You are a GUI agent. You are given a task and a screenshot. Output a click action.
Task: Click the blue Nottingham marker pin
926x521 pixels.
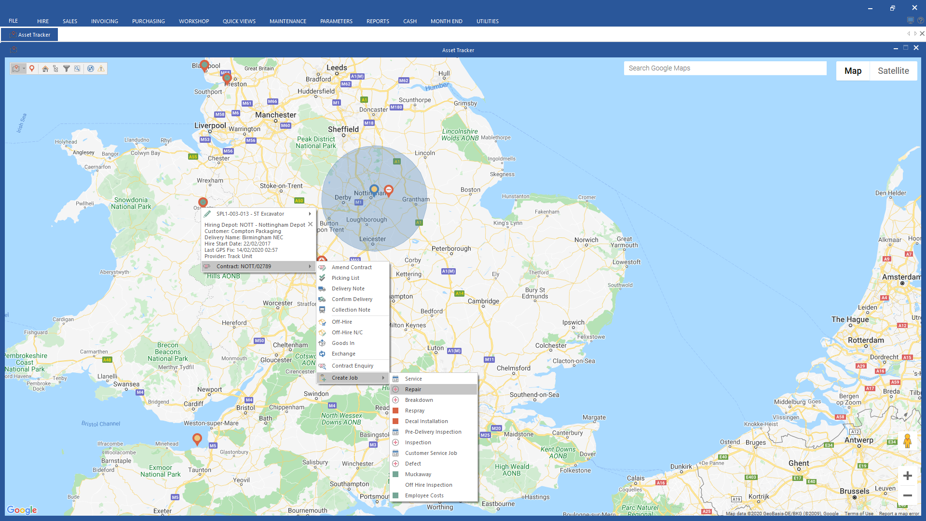tap(374, 190)
